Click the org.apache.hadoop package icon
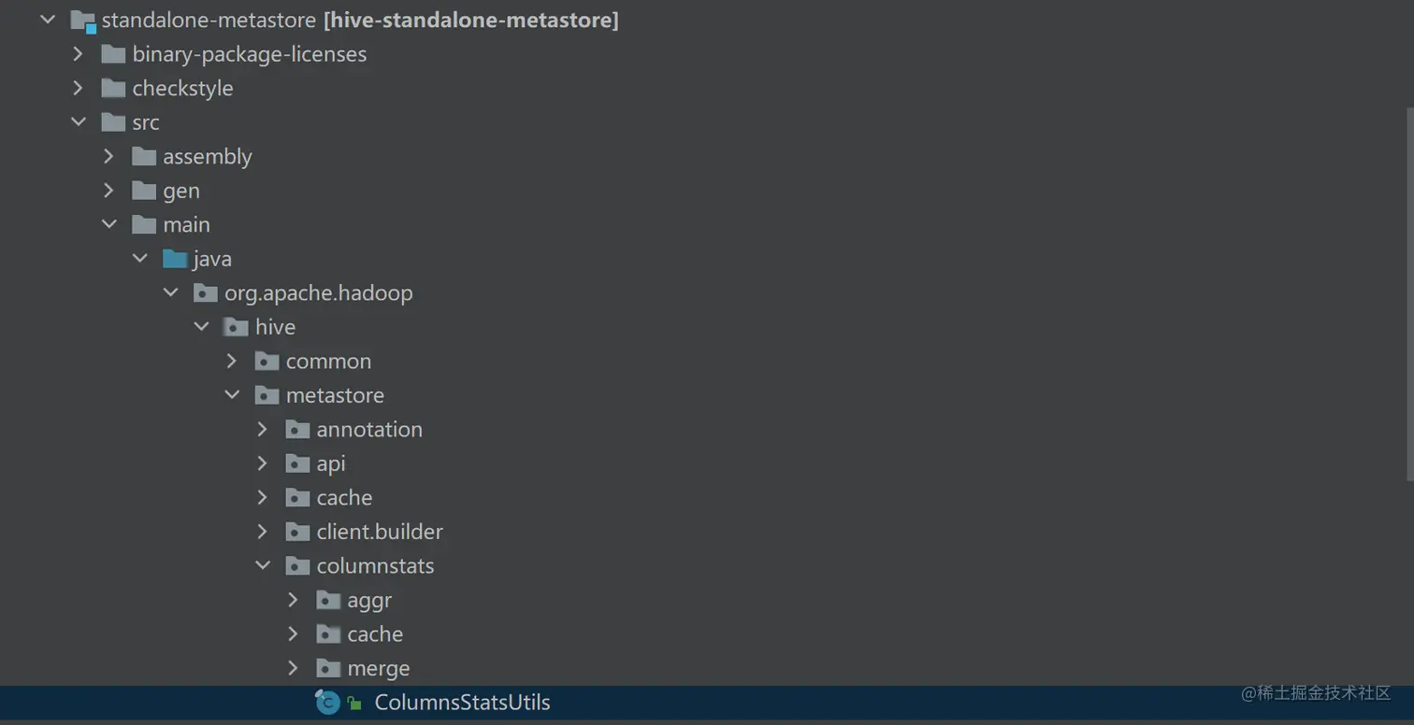This screenshot has height=725, width=1414. click(206, 292)
